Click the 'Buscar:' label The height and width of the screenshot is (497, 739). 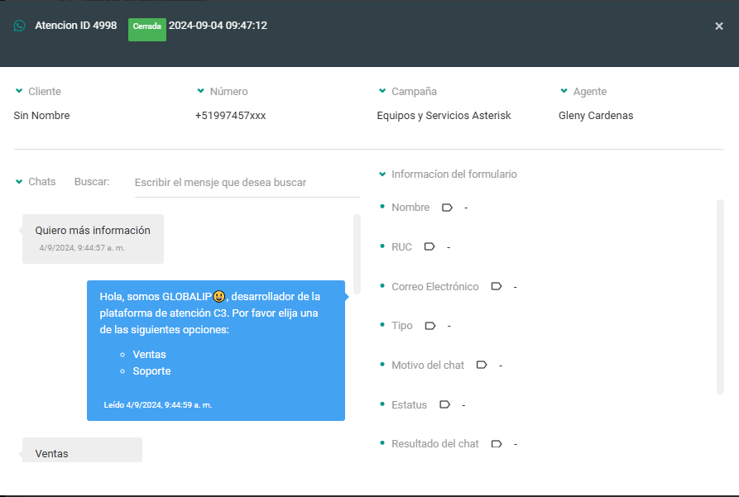(92, 181)
